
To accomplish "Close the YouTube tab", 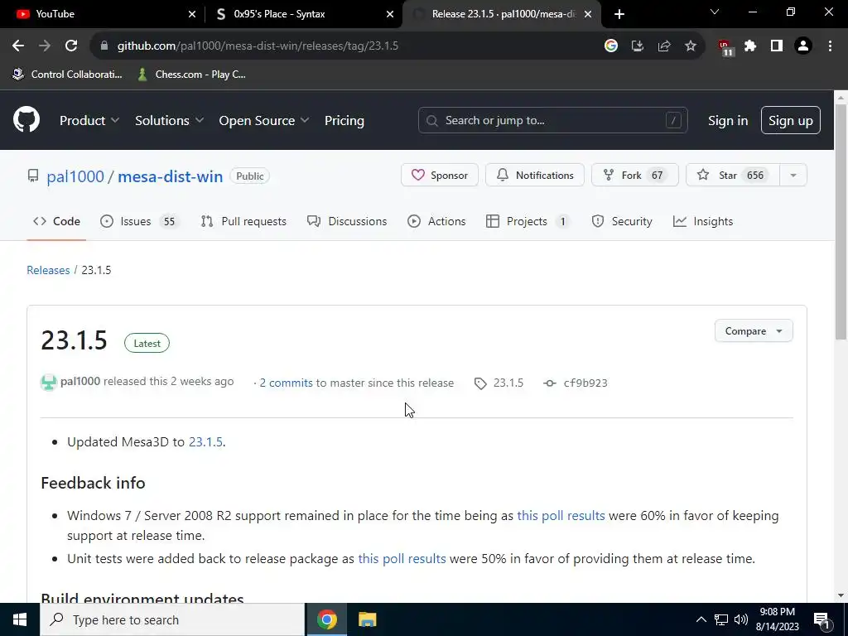I will click(192, 14).
